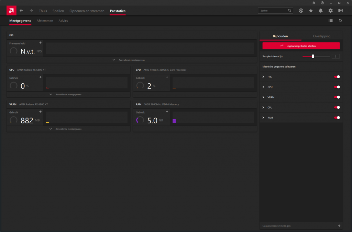Click the AMD logo home icon

click(x=11, y=11)
